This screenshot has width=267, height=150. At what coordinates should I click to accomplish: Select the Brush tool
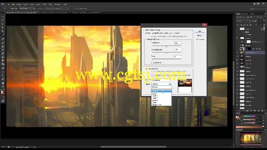[3, 43]
